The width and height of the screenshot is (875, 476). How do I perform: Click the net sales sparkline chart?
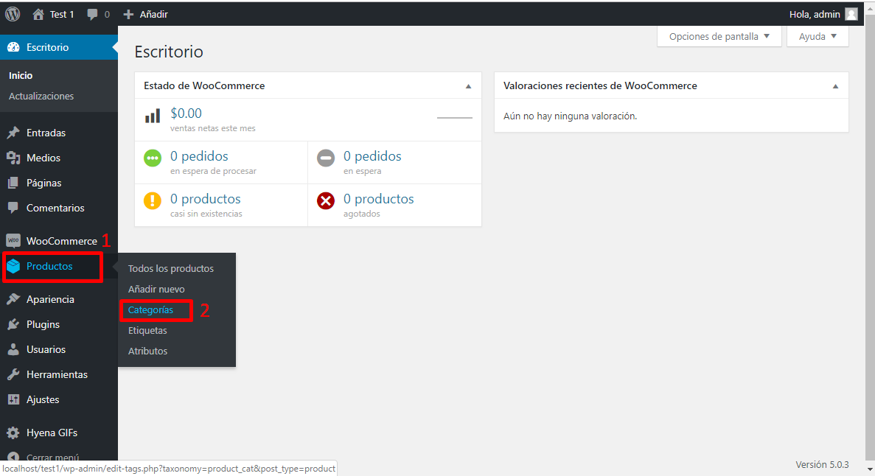pos(455,118)
